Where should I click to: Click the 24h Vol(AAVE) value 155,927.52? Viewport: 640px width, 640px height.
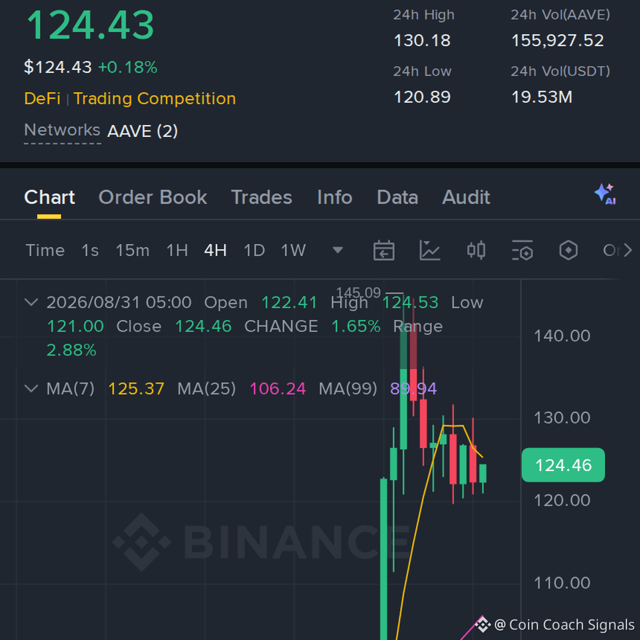(x=558, y=40)
